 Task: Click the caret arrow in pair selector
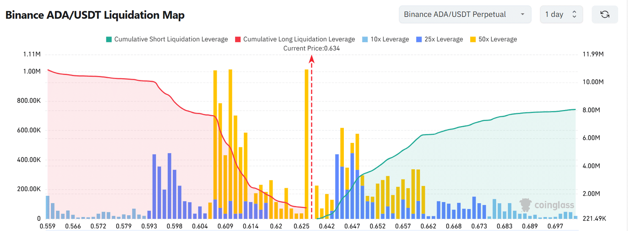click(x=522, y=14)
